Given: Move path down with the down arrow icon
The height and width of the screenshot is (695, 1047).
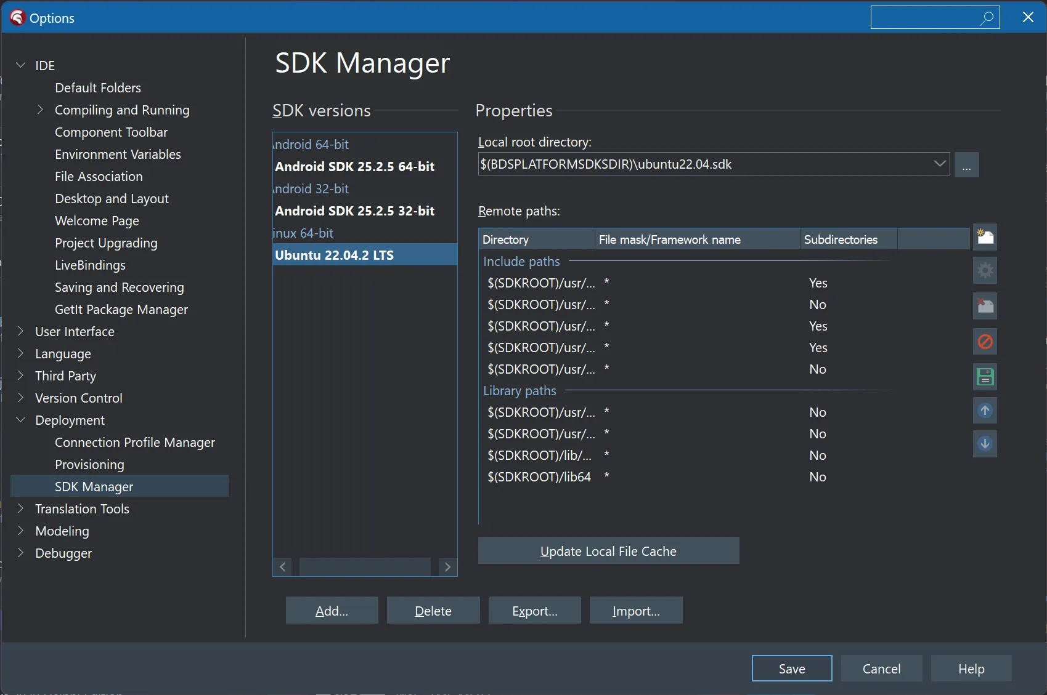Looking at the screenshot, I should (985, 444).
